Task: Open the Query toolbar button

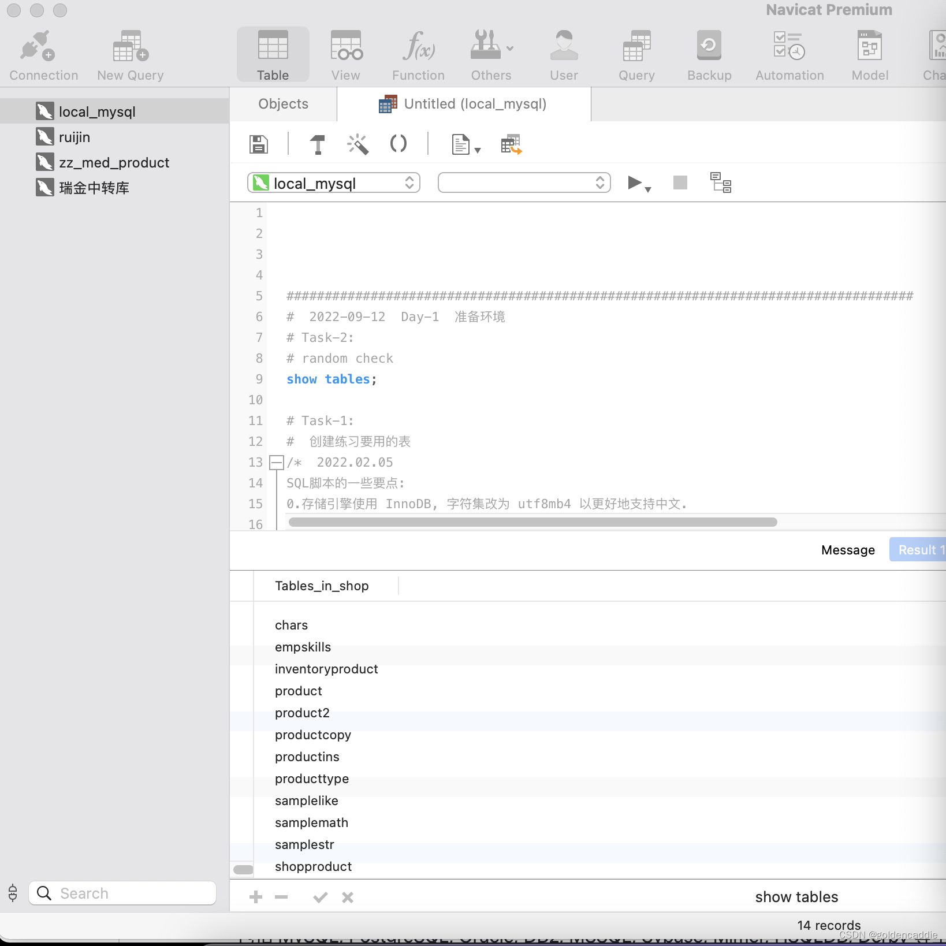Action: coord(637,55)
